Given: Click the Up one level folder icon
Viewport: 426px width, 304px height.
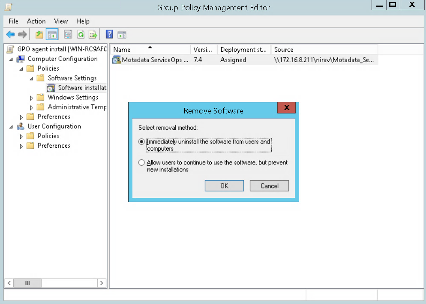Looking at the screenshot, I should click(x=39, y=35).
